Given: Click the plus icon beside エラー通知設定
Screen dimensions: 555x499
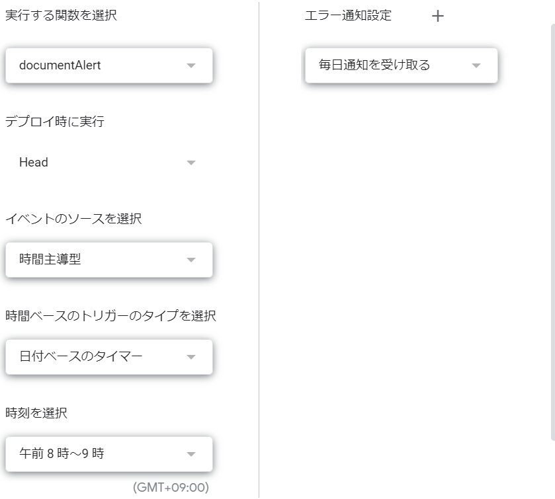Looking at the screenshot, I should click(438, 16).
